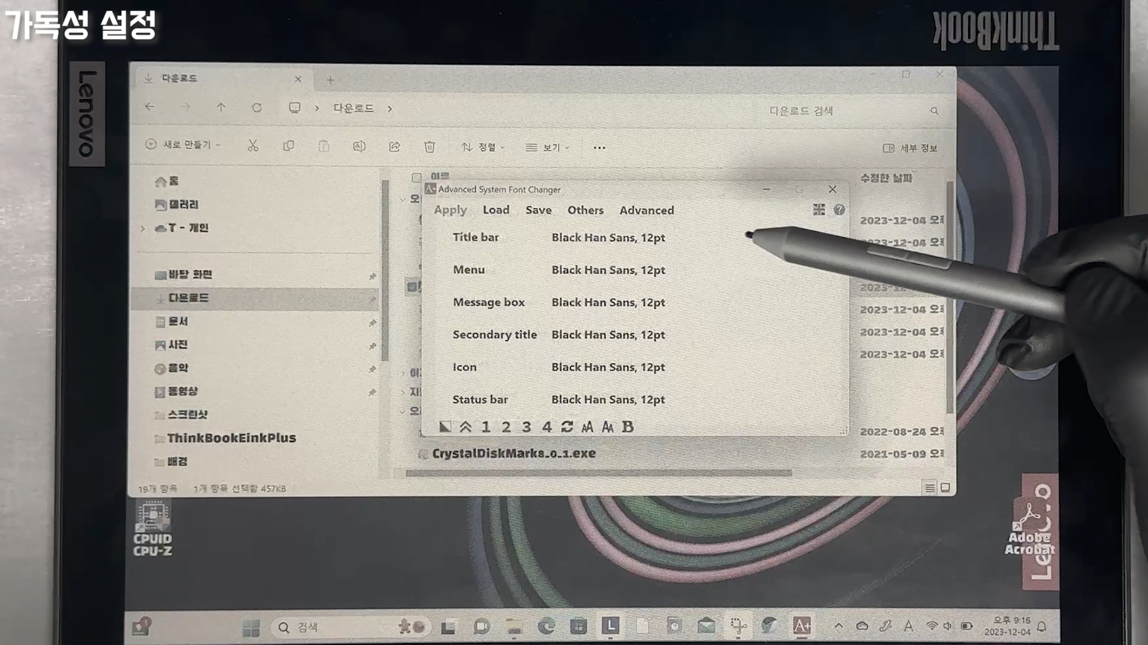Open the 정렬 sort dropdown

click(x=483, y=147)
